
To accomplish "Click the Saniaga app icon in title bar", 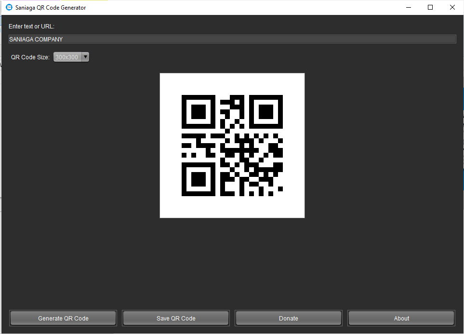I will point(9,7).
